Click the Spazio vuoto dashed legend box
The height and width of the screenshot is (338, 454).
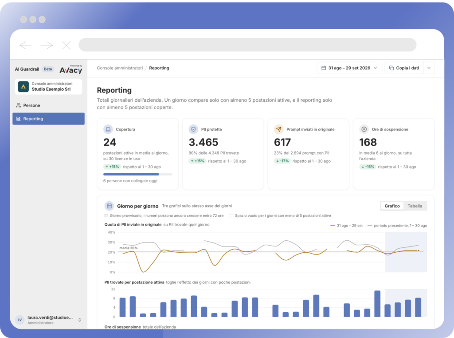click(x=231, y=215)
